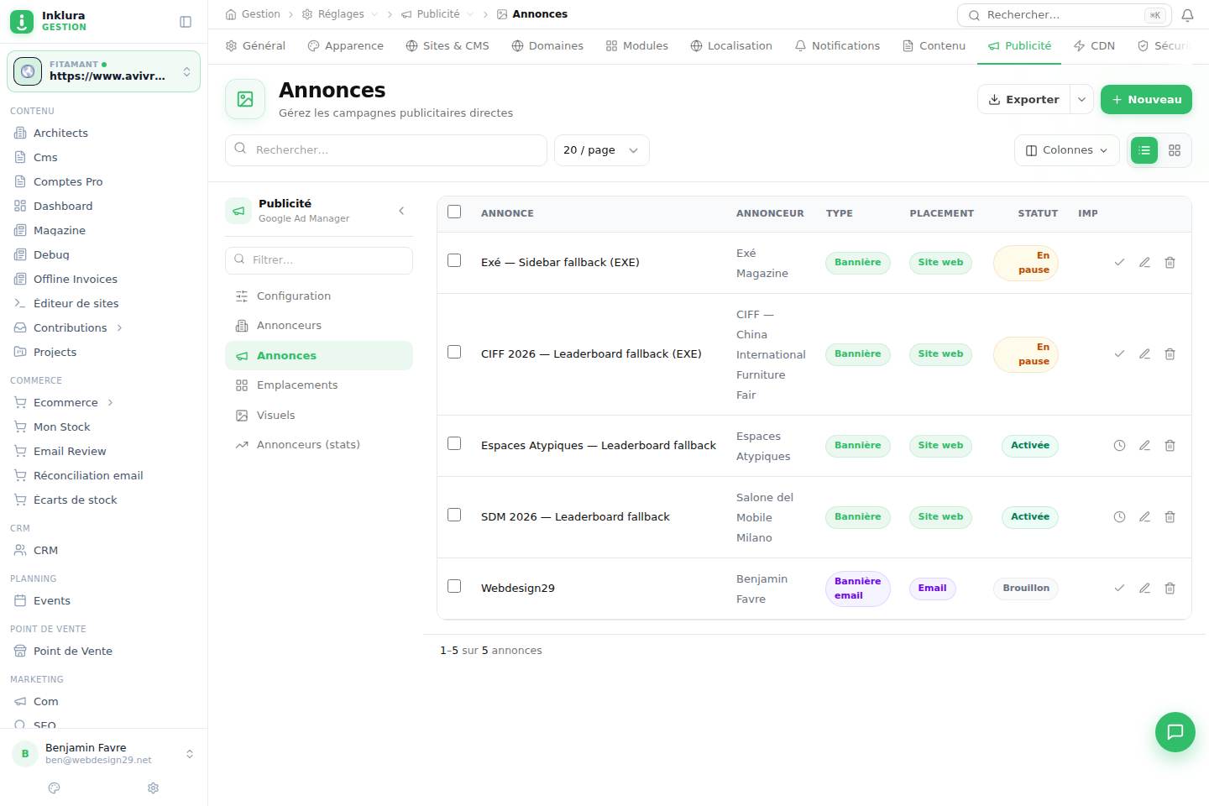Click the Nouveau button

[1146, 99]
